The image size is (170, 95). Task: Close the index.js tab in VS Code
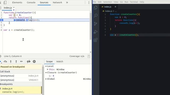tap(115, 7)
